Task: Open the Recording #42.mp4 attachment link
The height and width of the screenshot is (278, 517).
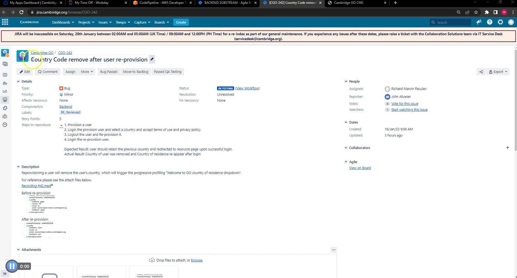Action: pyautogui.click(x=36, y=186)
